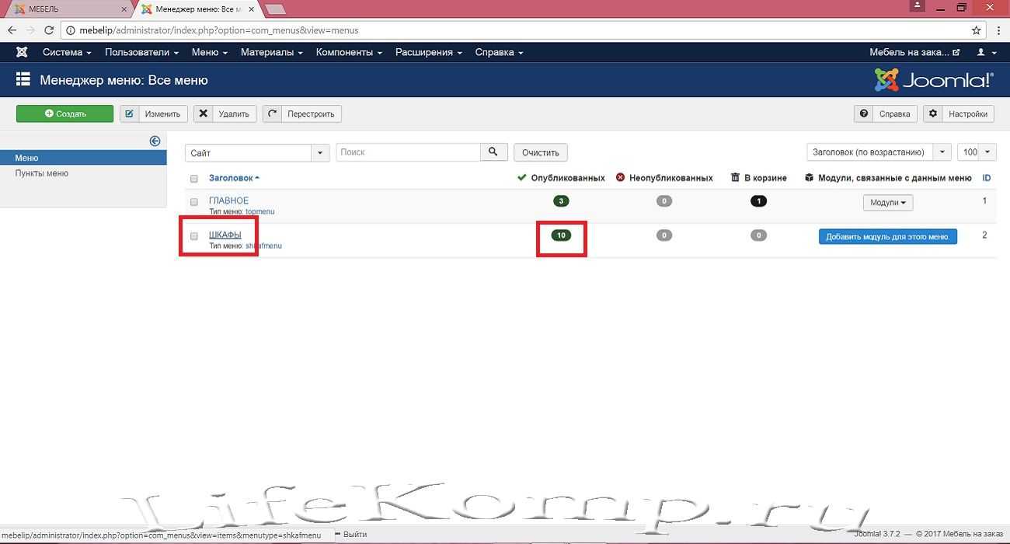The image size is (1010, 544).
Task: Open the ШКАФЫ menu link
Action: click(225, 235)
